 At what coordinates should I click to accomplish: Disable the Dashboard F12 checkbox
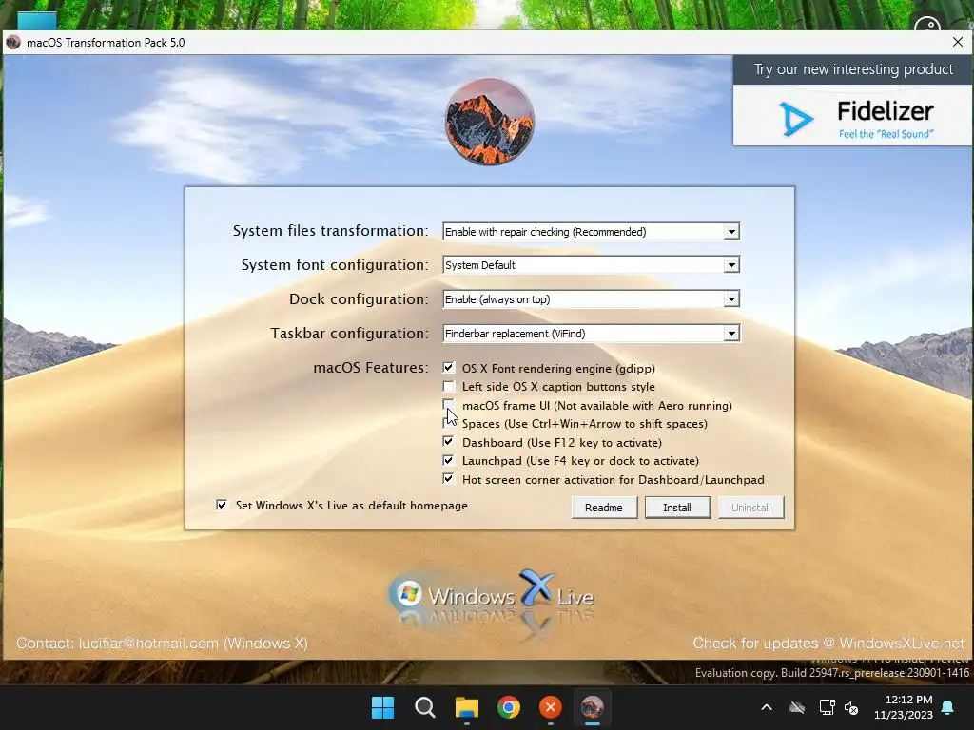tap(449, 442)
